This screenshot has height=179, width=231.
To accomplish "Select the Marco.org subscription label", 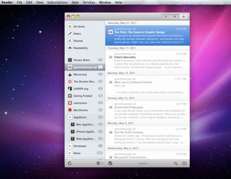I will click(x=80, y=74).
